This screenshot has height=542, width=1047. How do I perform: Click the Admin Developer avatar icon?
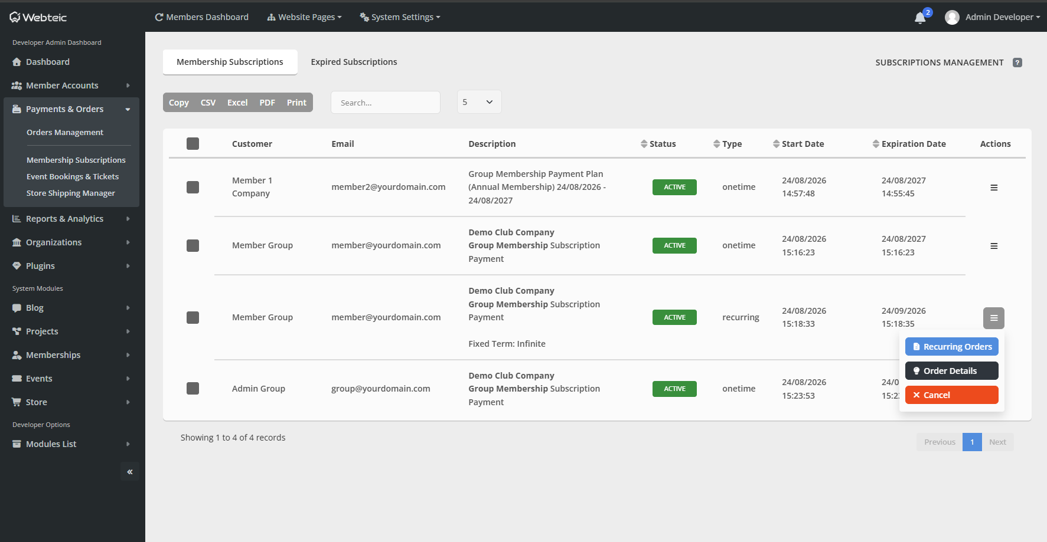[x=952, y=18]
